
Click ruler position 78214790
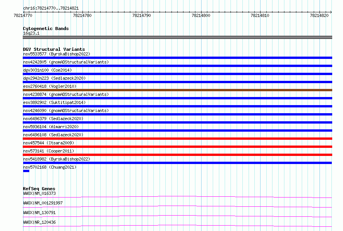coord(141,15)
